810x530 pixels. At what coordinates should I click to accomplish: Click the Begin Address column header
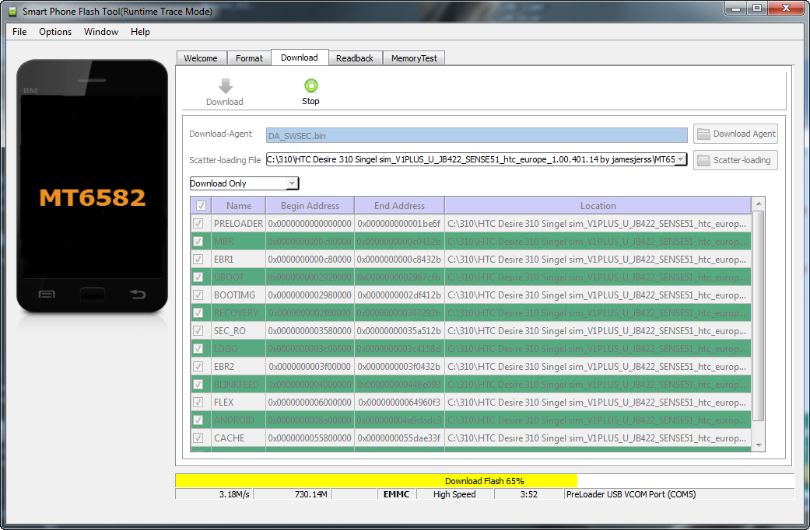point(310,205)
